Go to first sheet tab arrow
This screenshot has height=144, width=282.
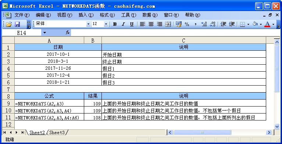tap(4, 133)
